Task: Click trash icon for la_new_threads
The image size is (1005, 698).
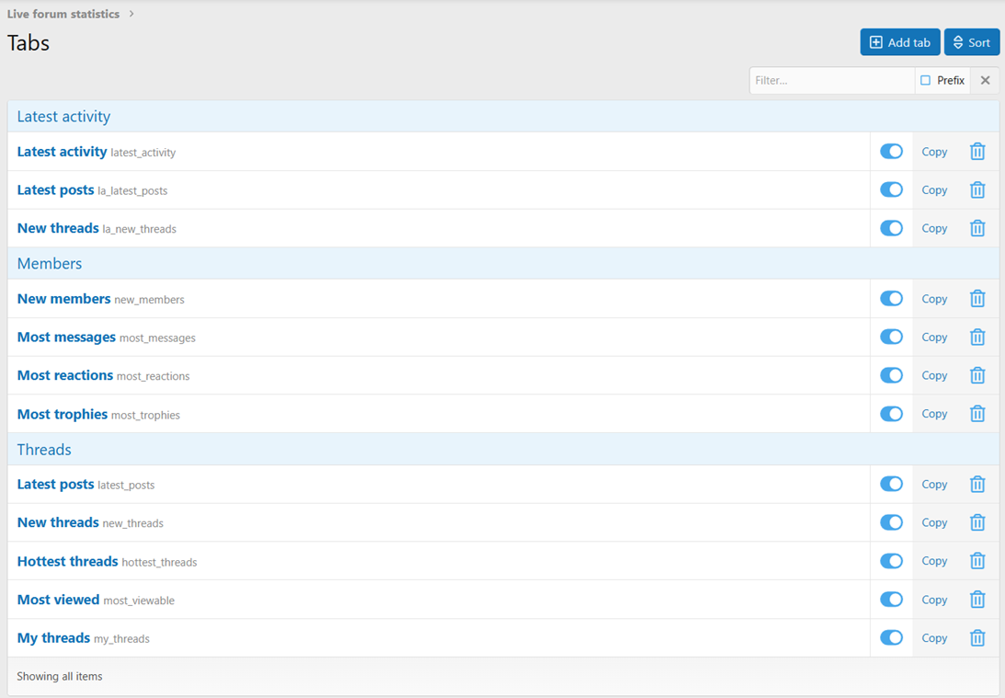Action: [977, 228]
